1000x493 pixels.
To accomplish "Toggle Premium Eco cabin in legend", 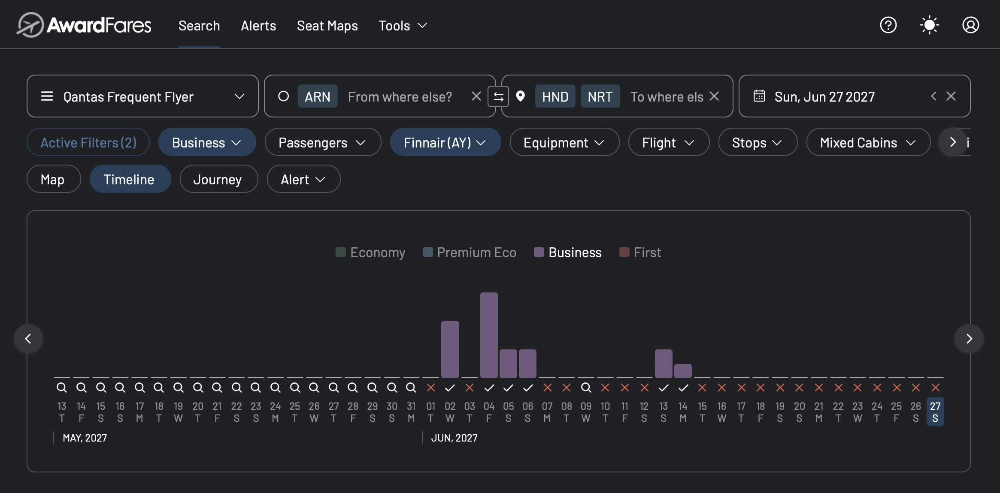I will (x=470, y=253).
